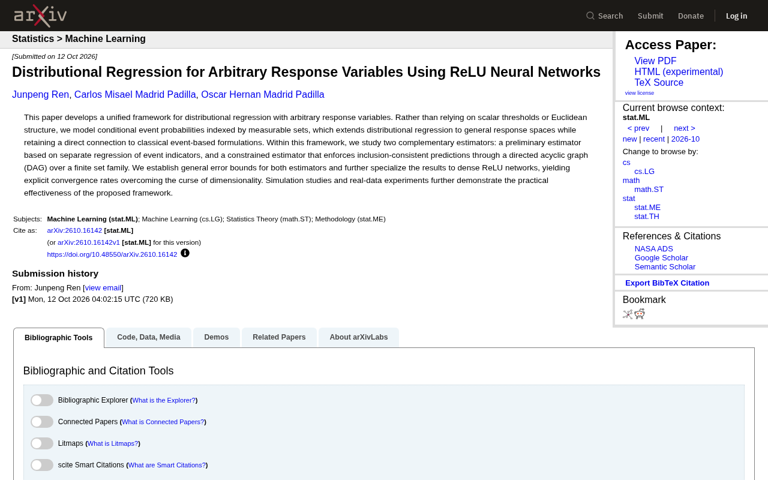The width and height of the screenshot is (768, 480).
Task: Click view license link
Action: 640,93
